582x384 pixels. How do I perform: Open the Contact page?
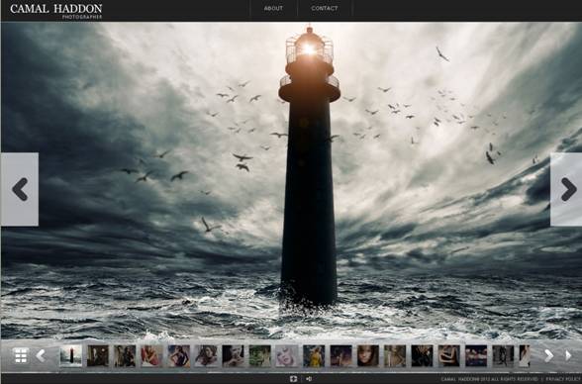[x=325, y=8]
